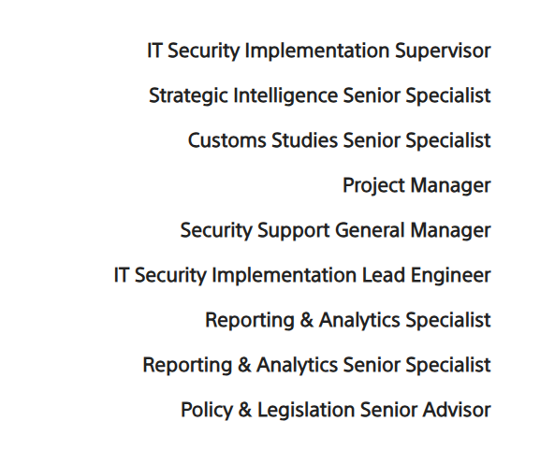
Task: Click the word Supervisor in first listing
Action: [x=443, y=51]
